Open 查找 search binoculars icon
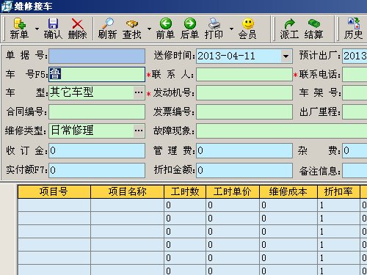Screen dimensions: 367x275 pyautogui.click(x=132, y=29)
